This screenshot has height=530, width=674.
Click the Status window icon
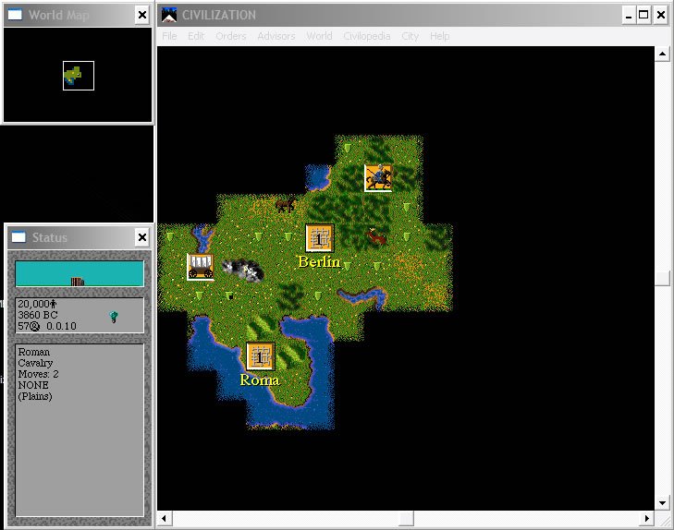(x=18, y=237)
